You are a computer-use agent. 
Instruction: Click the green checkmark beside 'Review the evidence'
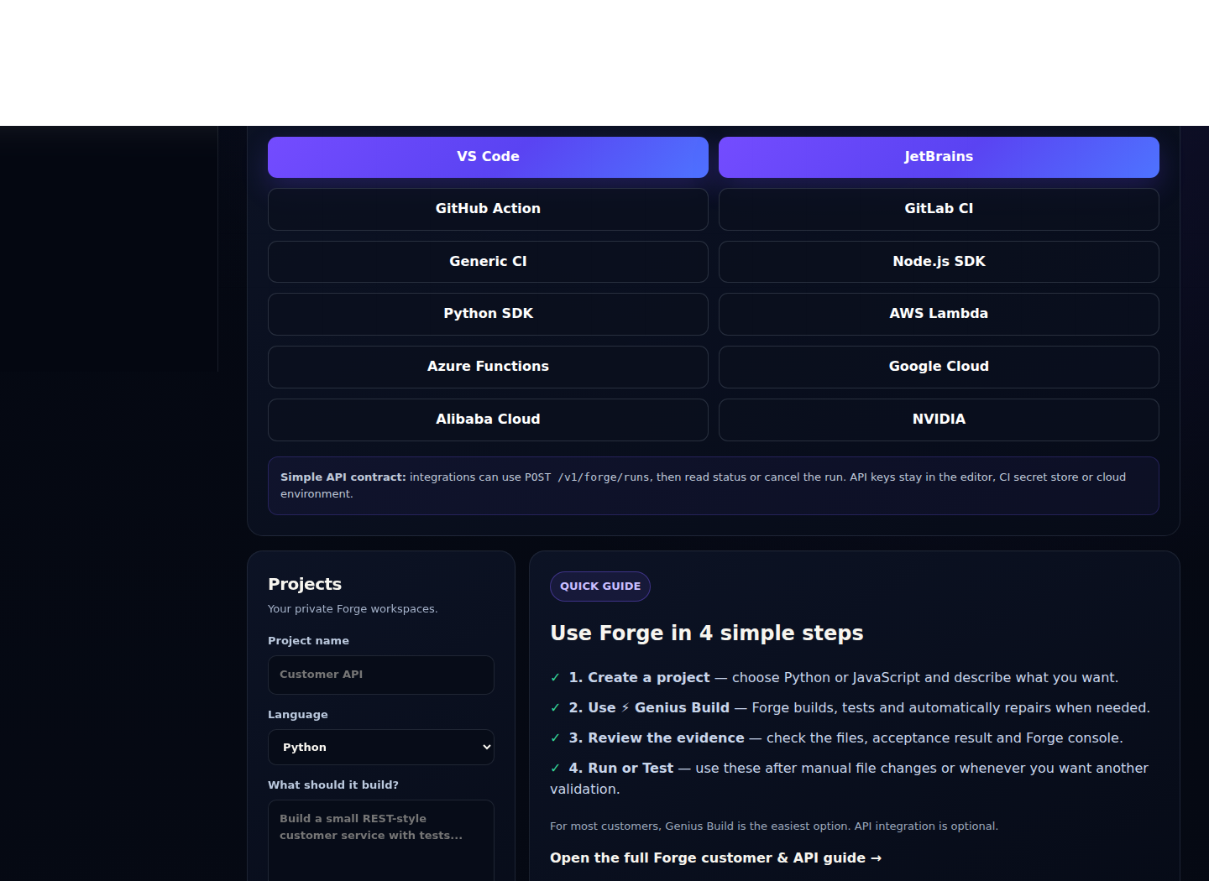555,738
